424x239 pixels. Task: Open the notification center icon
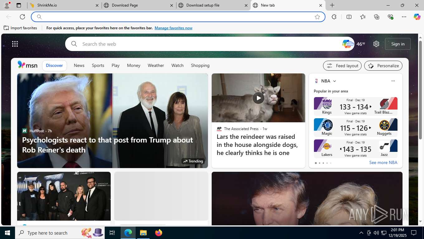tap(414, 233)
